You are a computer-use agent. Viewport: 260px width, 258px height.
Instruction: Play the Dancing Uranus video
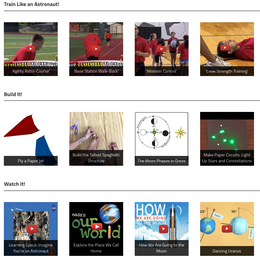(227, 229)
